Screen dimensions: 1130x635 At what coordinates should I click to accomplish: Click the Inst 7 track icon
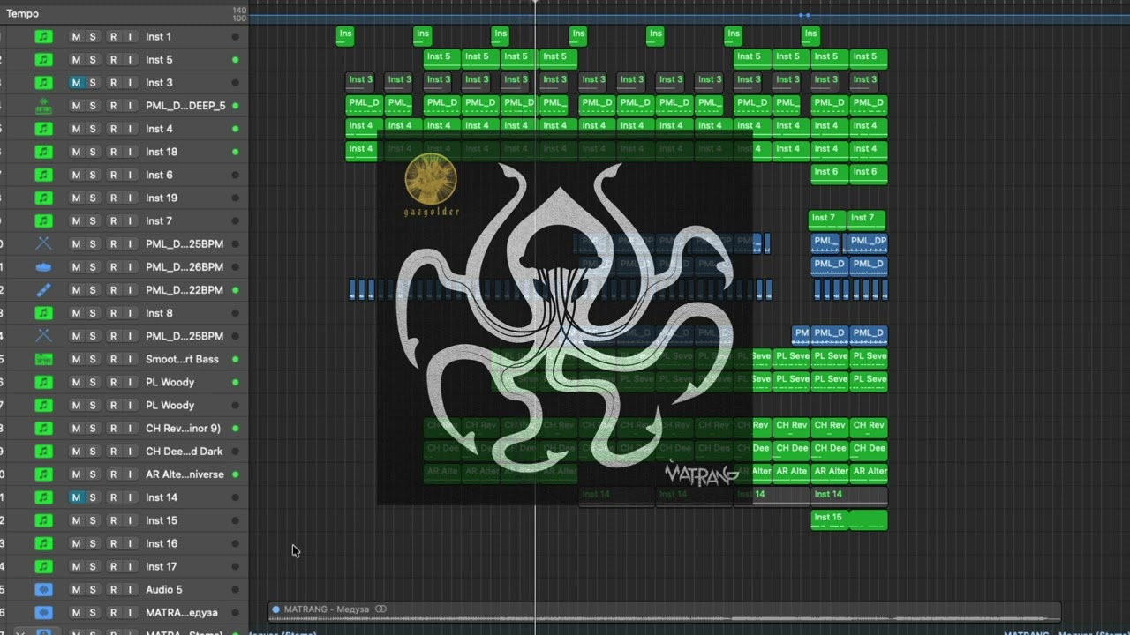coord(43,221)
